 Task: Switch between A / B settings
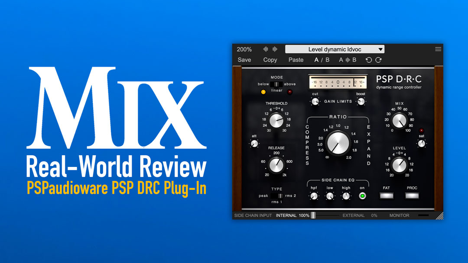pyautogui.click(x=322, y=60)
